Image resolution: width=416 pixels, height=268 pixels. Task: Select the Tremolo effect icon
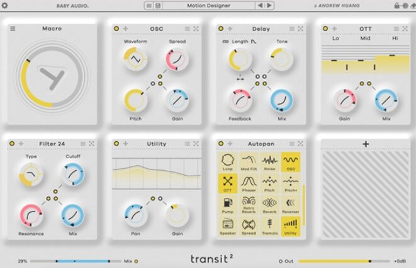[x=271, y=226]
